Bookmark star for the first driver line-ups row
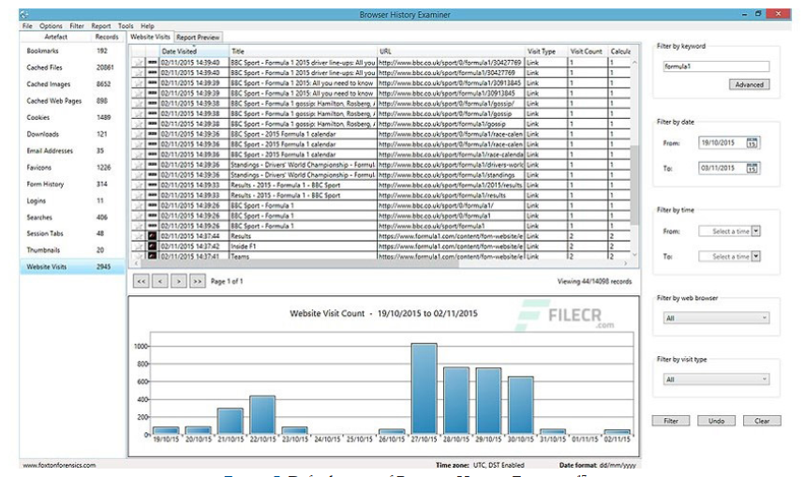805x477 pixels. [x=138, y=63]
